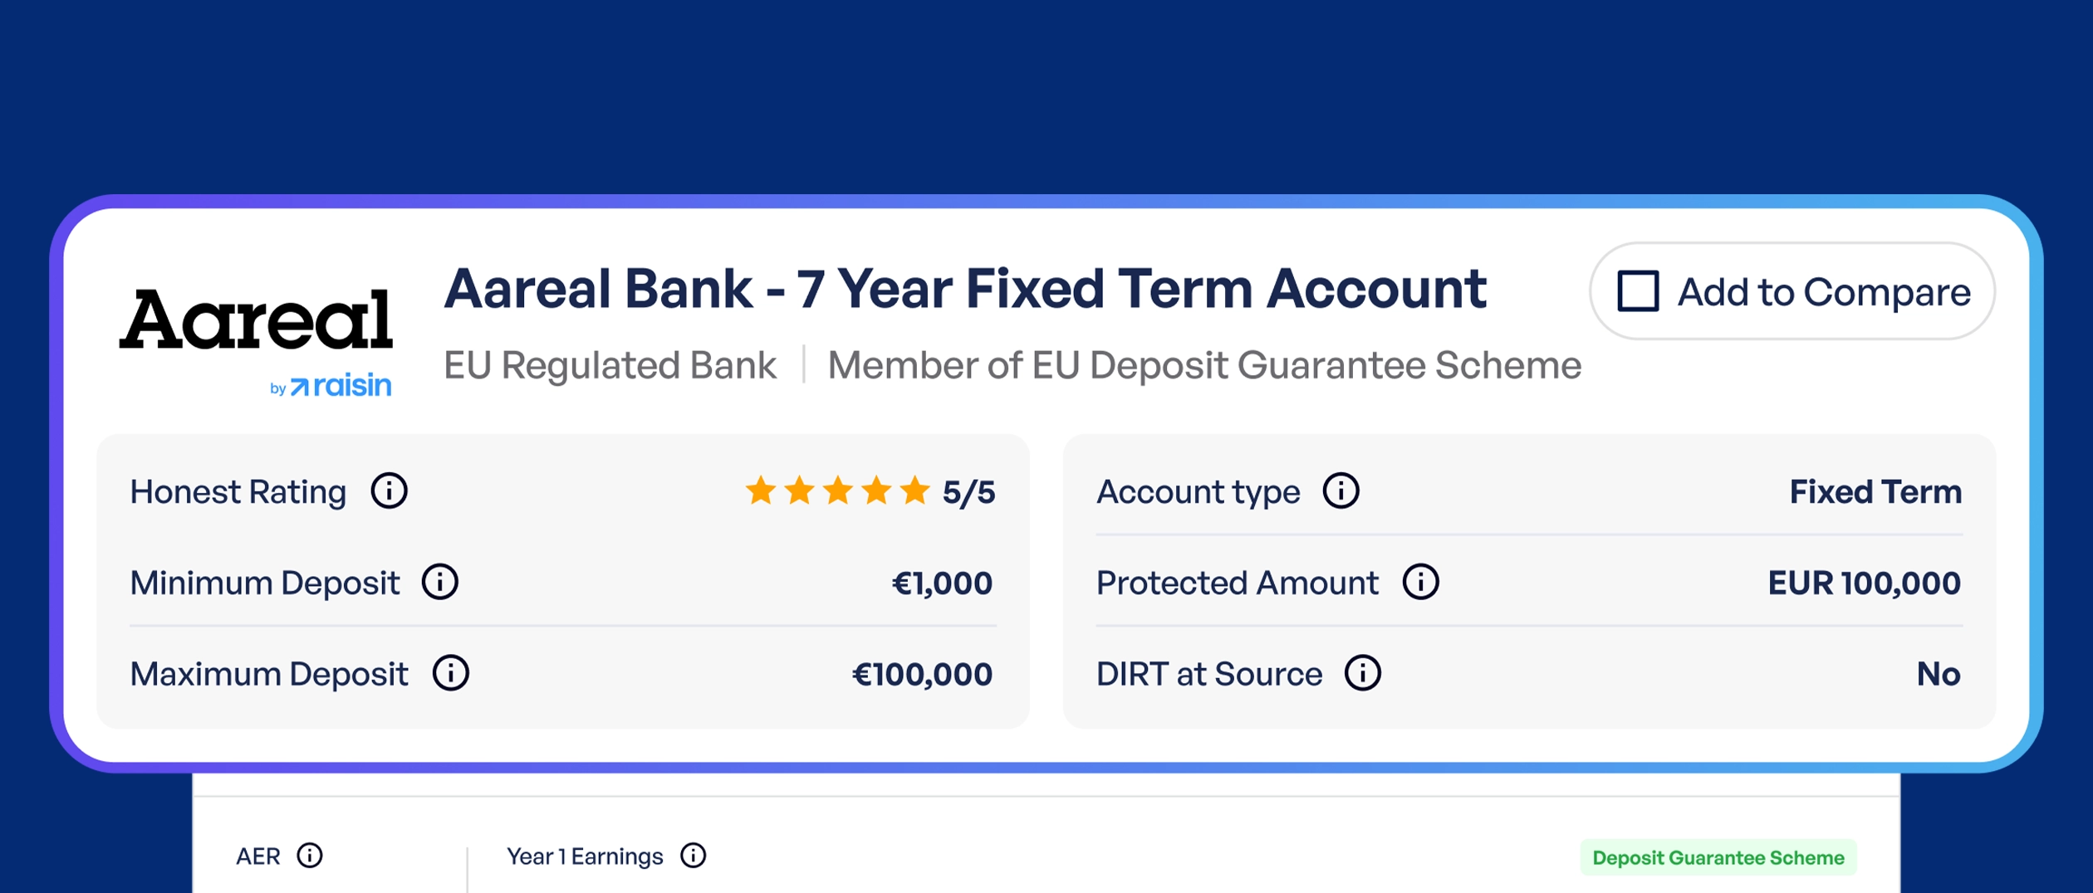Tick the Add to Compare checkbox
2093x893 pixels.
tap(1638, 291)
